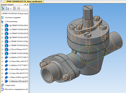Expand Поз.16 Пенька ГОСТ component
Viewport: 126px width, 93px height.
(2, 49)
